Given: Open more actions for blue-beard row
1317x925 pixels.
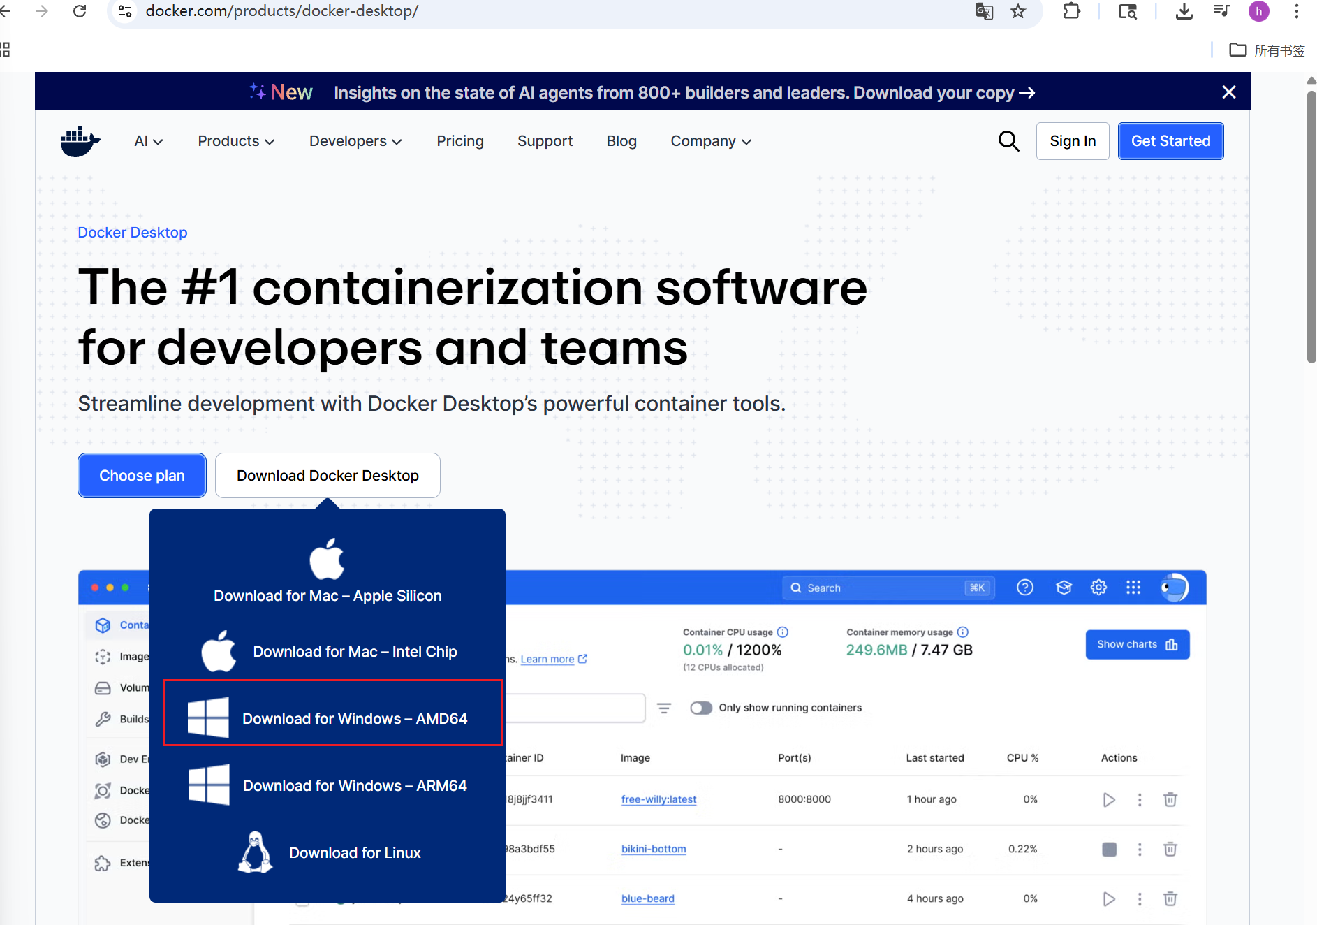Looking at the screenshot, I should tap(1140, 899).
